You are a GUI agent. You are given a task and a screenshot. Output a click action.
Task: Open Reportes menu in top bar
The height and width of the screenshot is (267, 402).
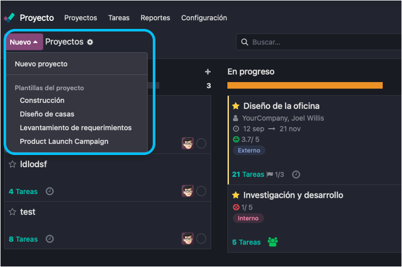[155, 18]
